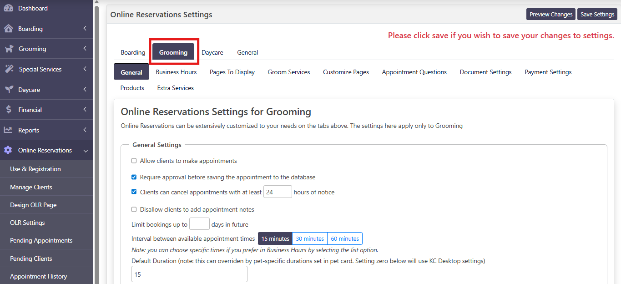Screen dimensions: 621x284
Task: Uncheck Require approval before saving appointment
Action: 134,177
